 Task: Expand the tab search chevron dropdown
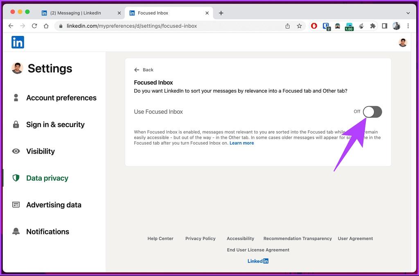click(x=408, y=13)
